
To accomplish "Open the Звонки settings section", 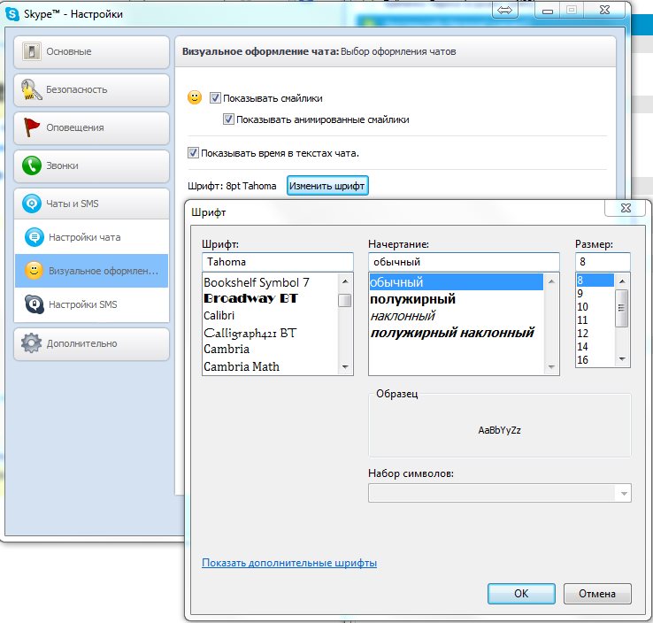I will [91, 165].
